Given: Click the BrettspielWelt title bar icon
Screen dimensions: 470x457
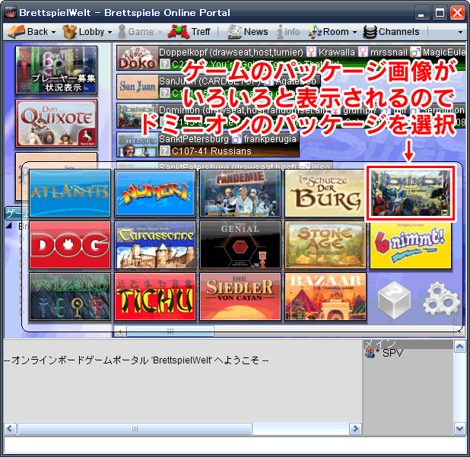Looking at the screenshot, I should click(11, 13).
